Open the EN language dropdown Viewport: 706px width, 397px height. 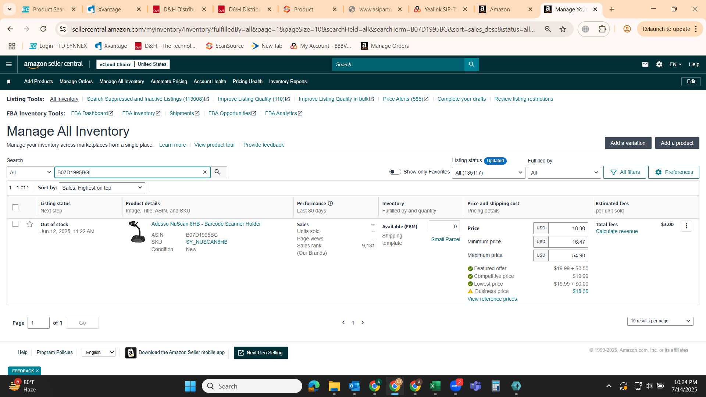[x=675, y=64]
